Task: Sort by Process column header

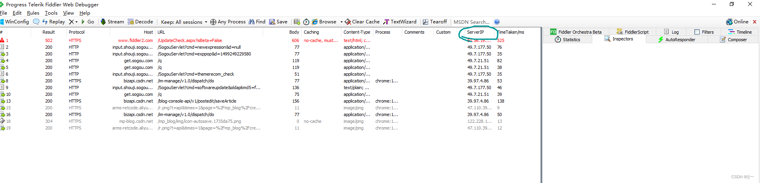Action: point(382,32)
